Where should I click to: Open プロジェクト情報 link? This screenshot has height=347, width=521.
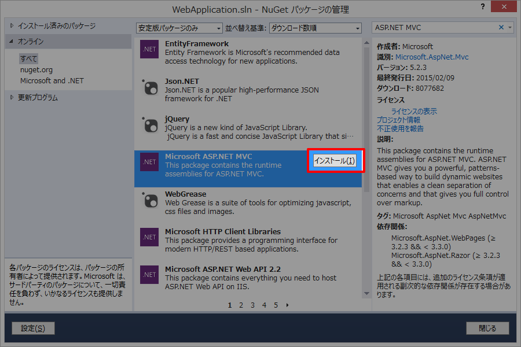coord(398,120)
